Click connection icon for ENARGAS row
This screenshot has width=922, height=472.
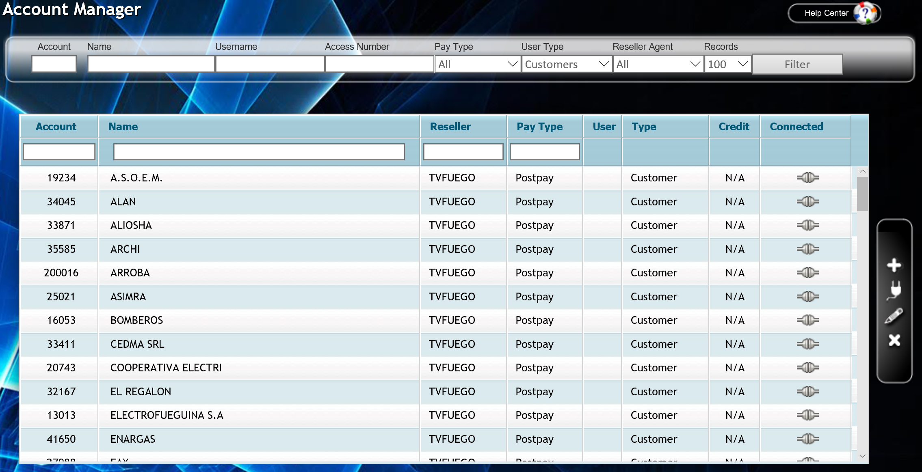click(x=807, y=439)
